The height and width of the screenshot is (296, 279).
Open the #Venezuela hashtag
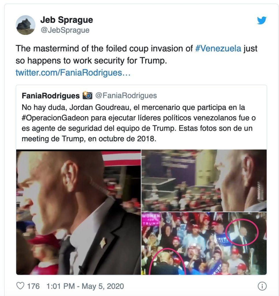218,48
